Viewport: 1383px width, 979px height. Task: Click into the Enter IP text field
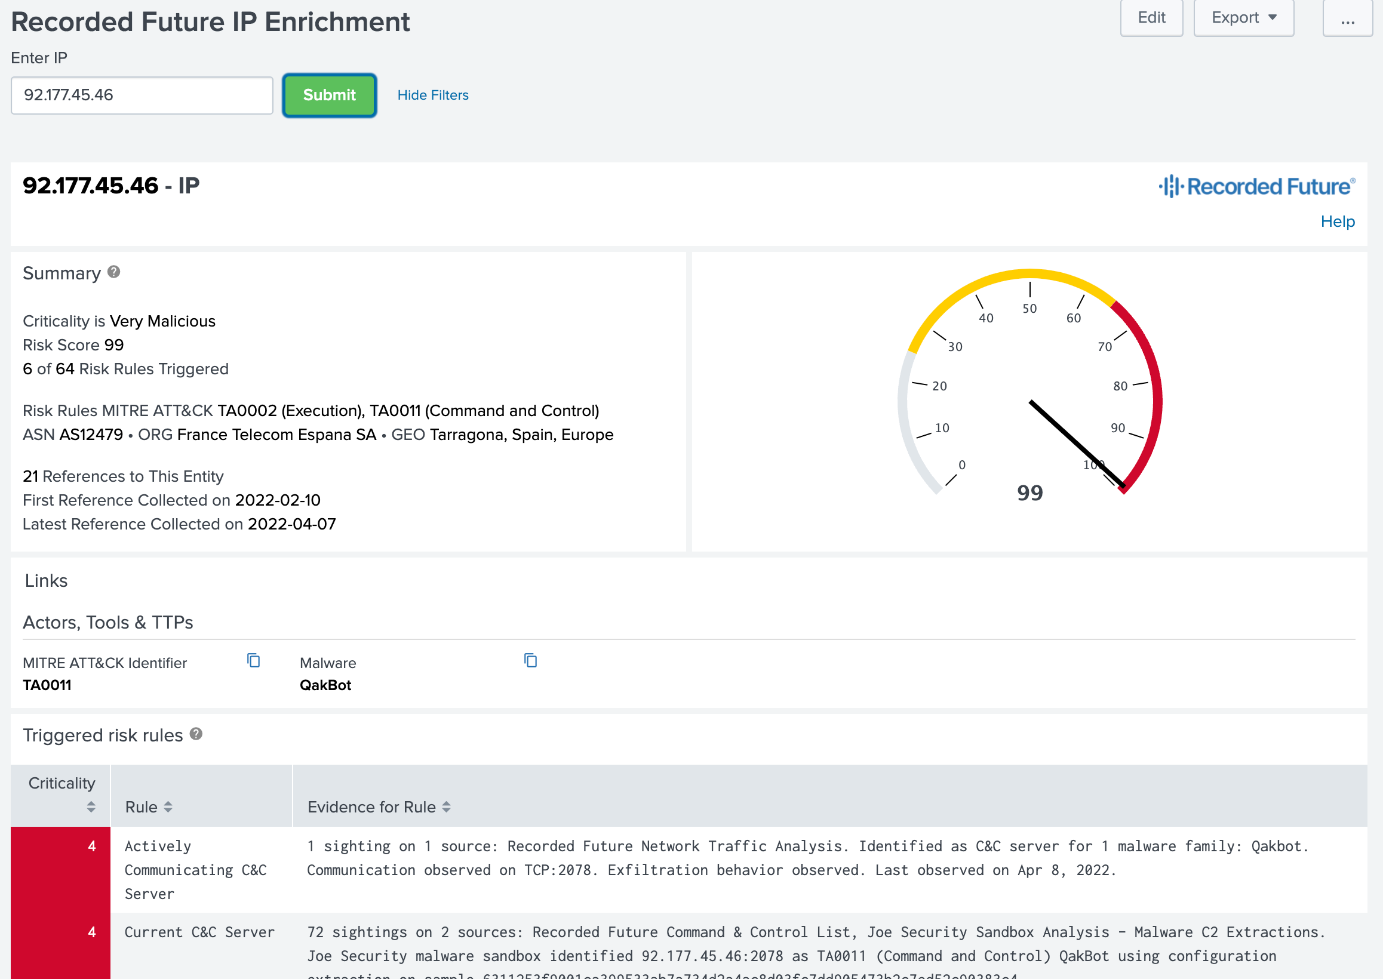point(142,96)
